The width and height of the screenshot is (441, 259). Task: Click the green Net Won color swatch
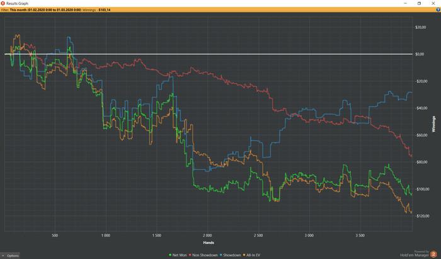[x=170, y=255]
